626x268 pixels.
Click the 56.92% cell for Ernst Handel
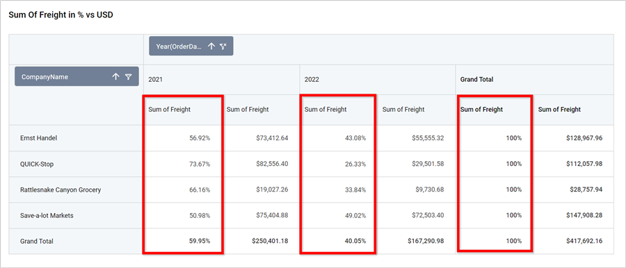point(200,138)
